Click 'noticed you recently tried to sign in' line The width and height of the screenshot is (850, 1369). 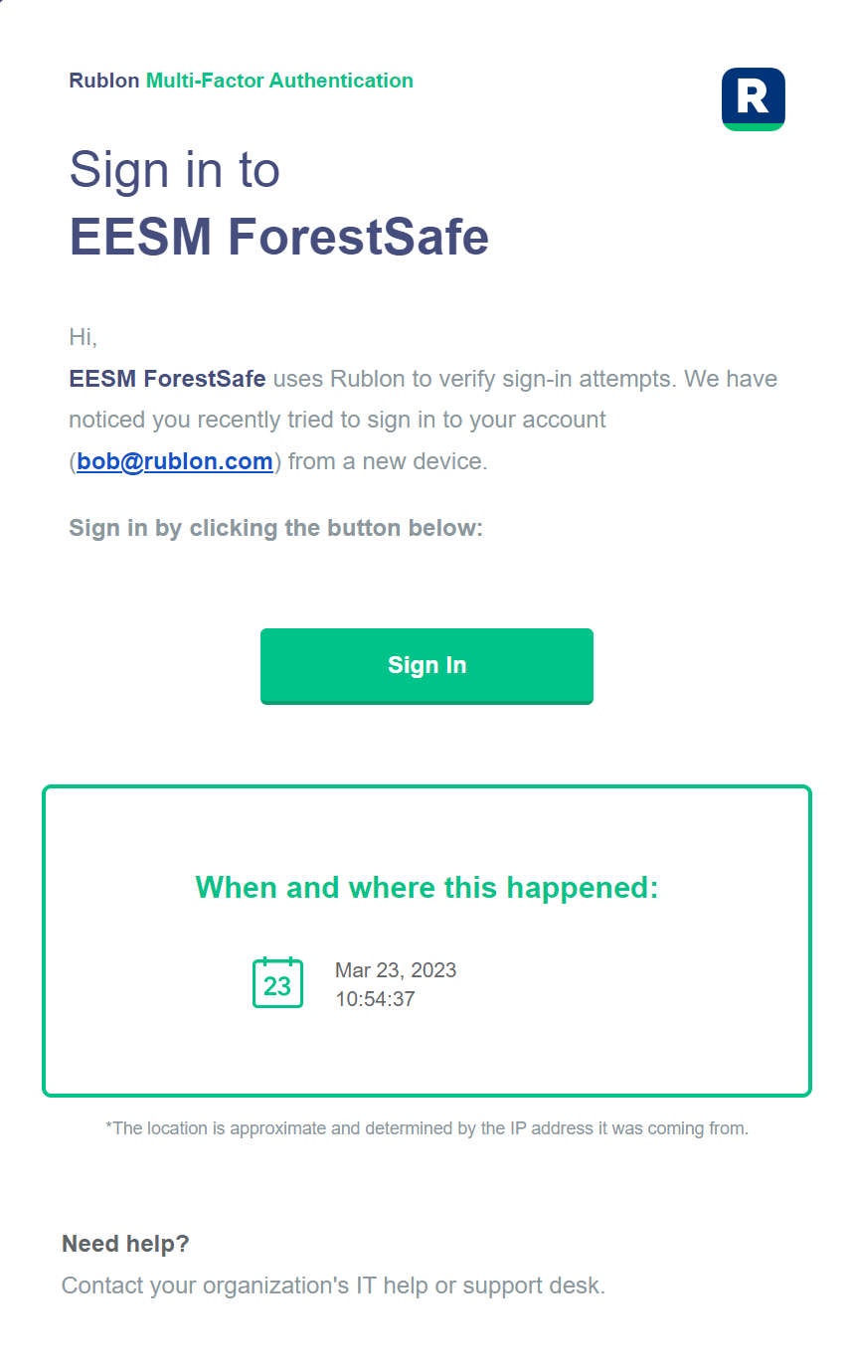point(337,420)
